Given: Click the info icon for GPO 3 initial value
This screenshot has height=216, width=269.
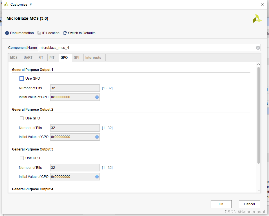Looking at the screenshot, I should pyautogui.click(x=97, y=177).
